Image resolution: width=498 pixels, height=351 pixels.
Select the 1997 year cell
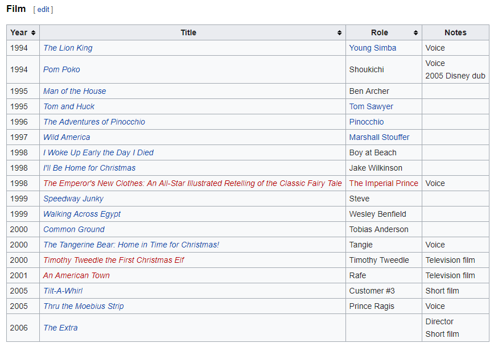[23, 137]
